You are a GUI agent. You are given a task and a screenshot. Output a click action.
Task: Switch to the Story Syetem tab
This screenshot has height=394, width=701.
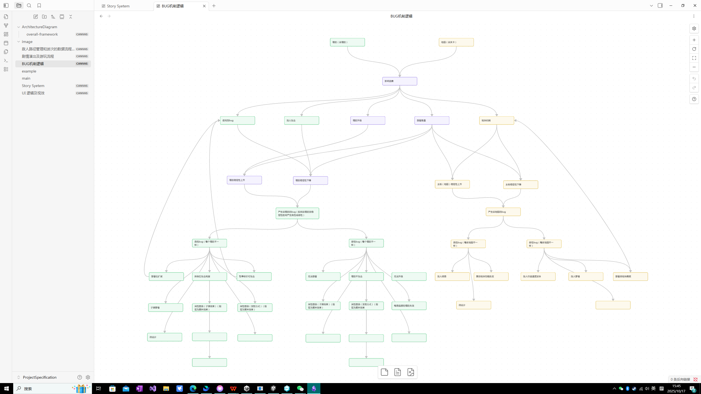pyautogui.click(x=118, y=6)
